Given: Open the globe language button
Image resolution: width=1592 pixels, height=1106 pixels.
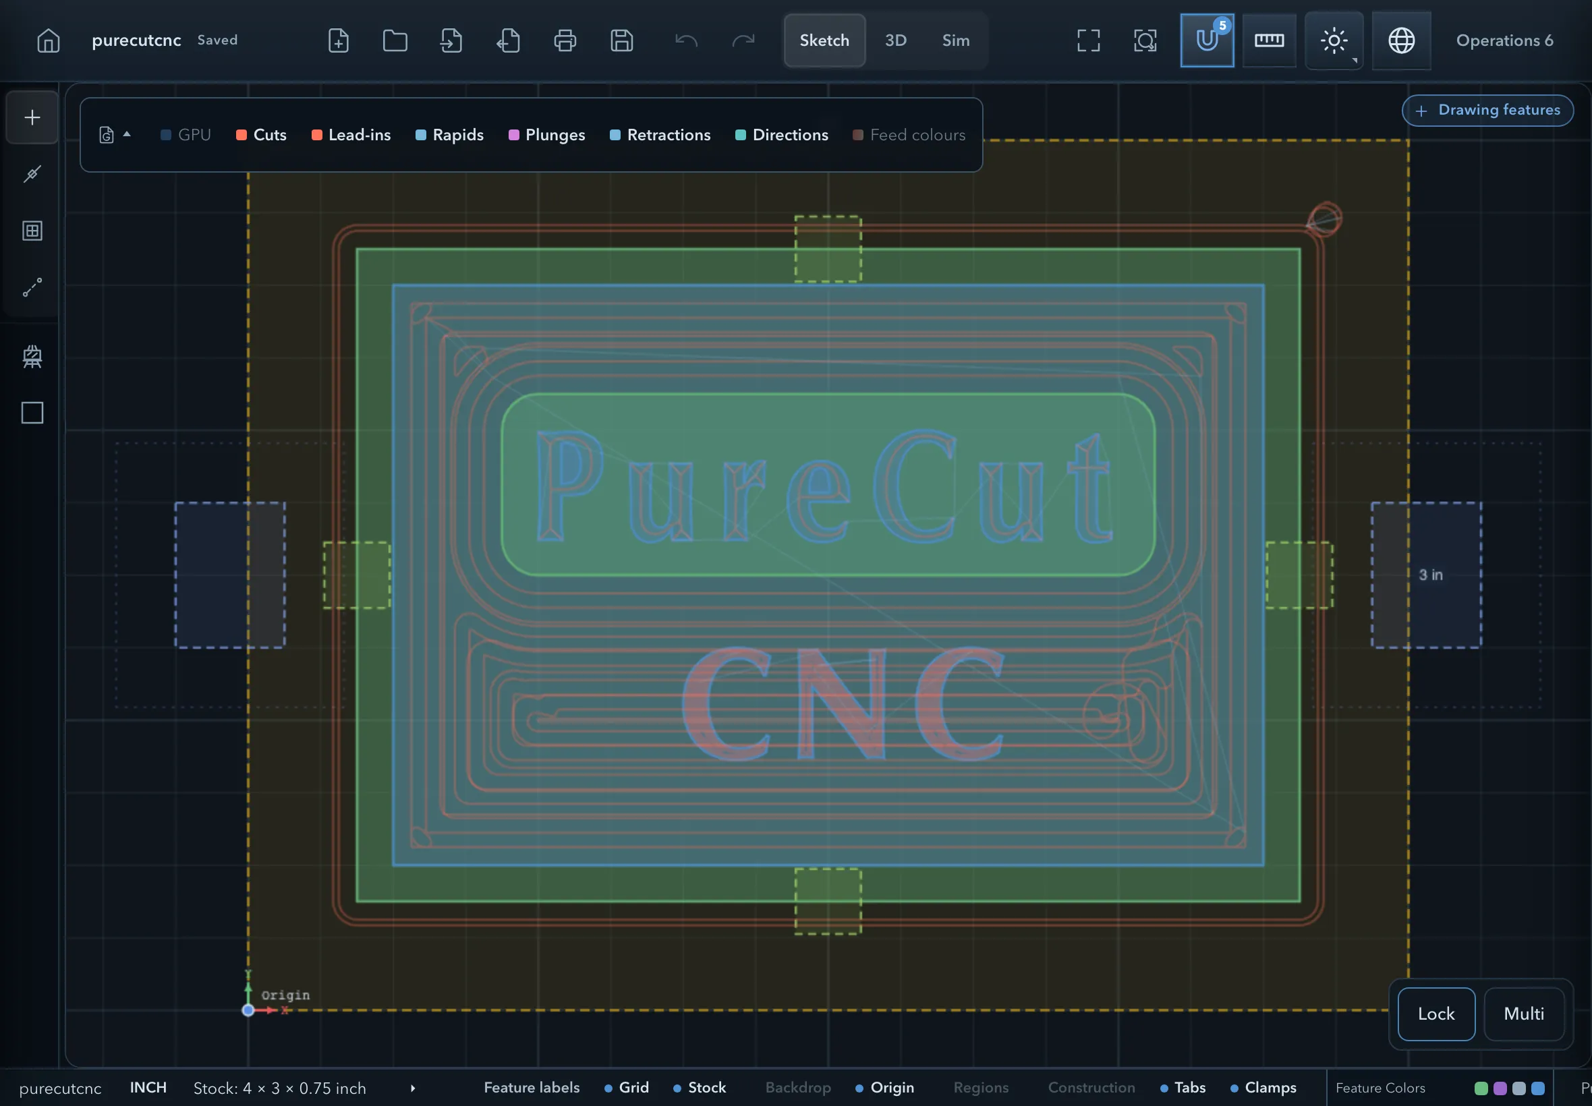Looking at the screenshot, I should [x=1400, y=40].
